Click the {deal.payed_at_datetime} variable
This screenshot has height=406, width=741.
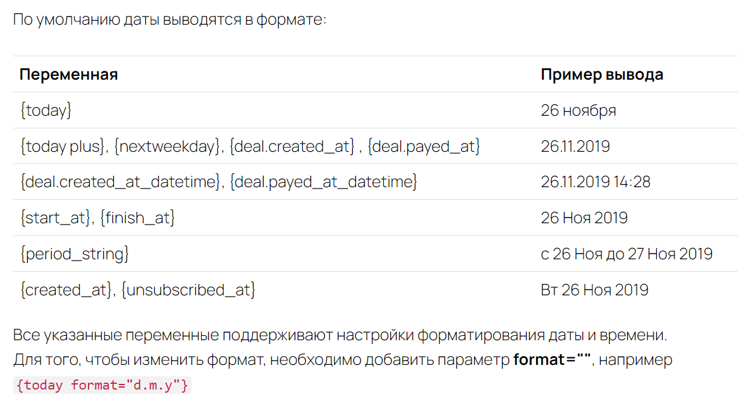point(323,181)
